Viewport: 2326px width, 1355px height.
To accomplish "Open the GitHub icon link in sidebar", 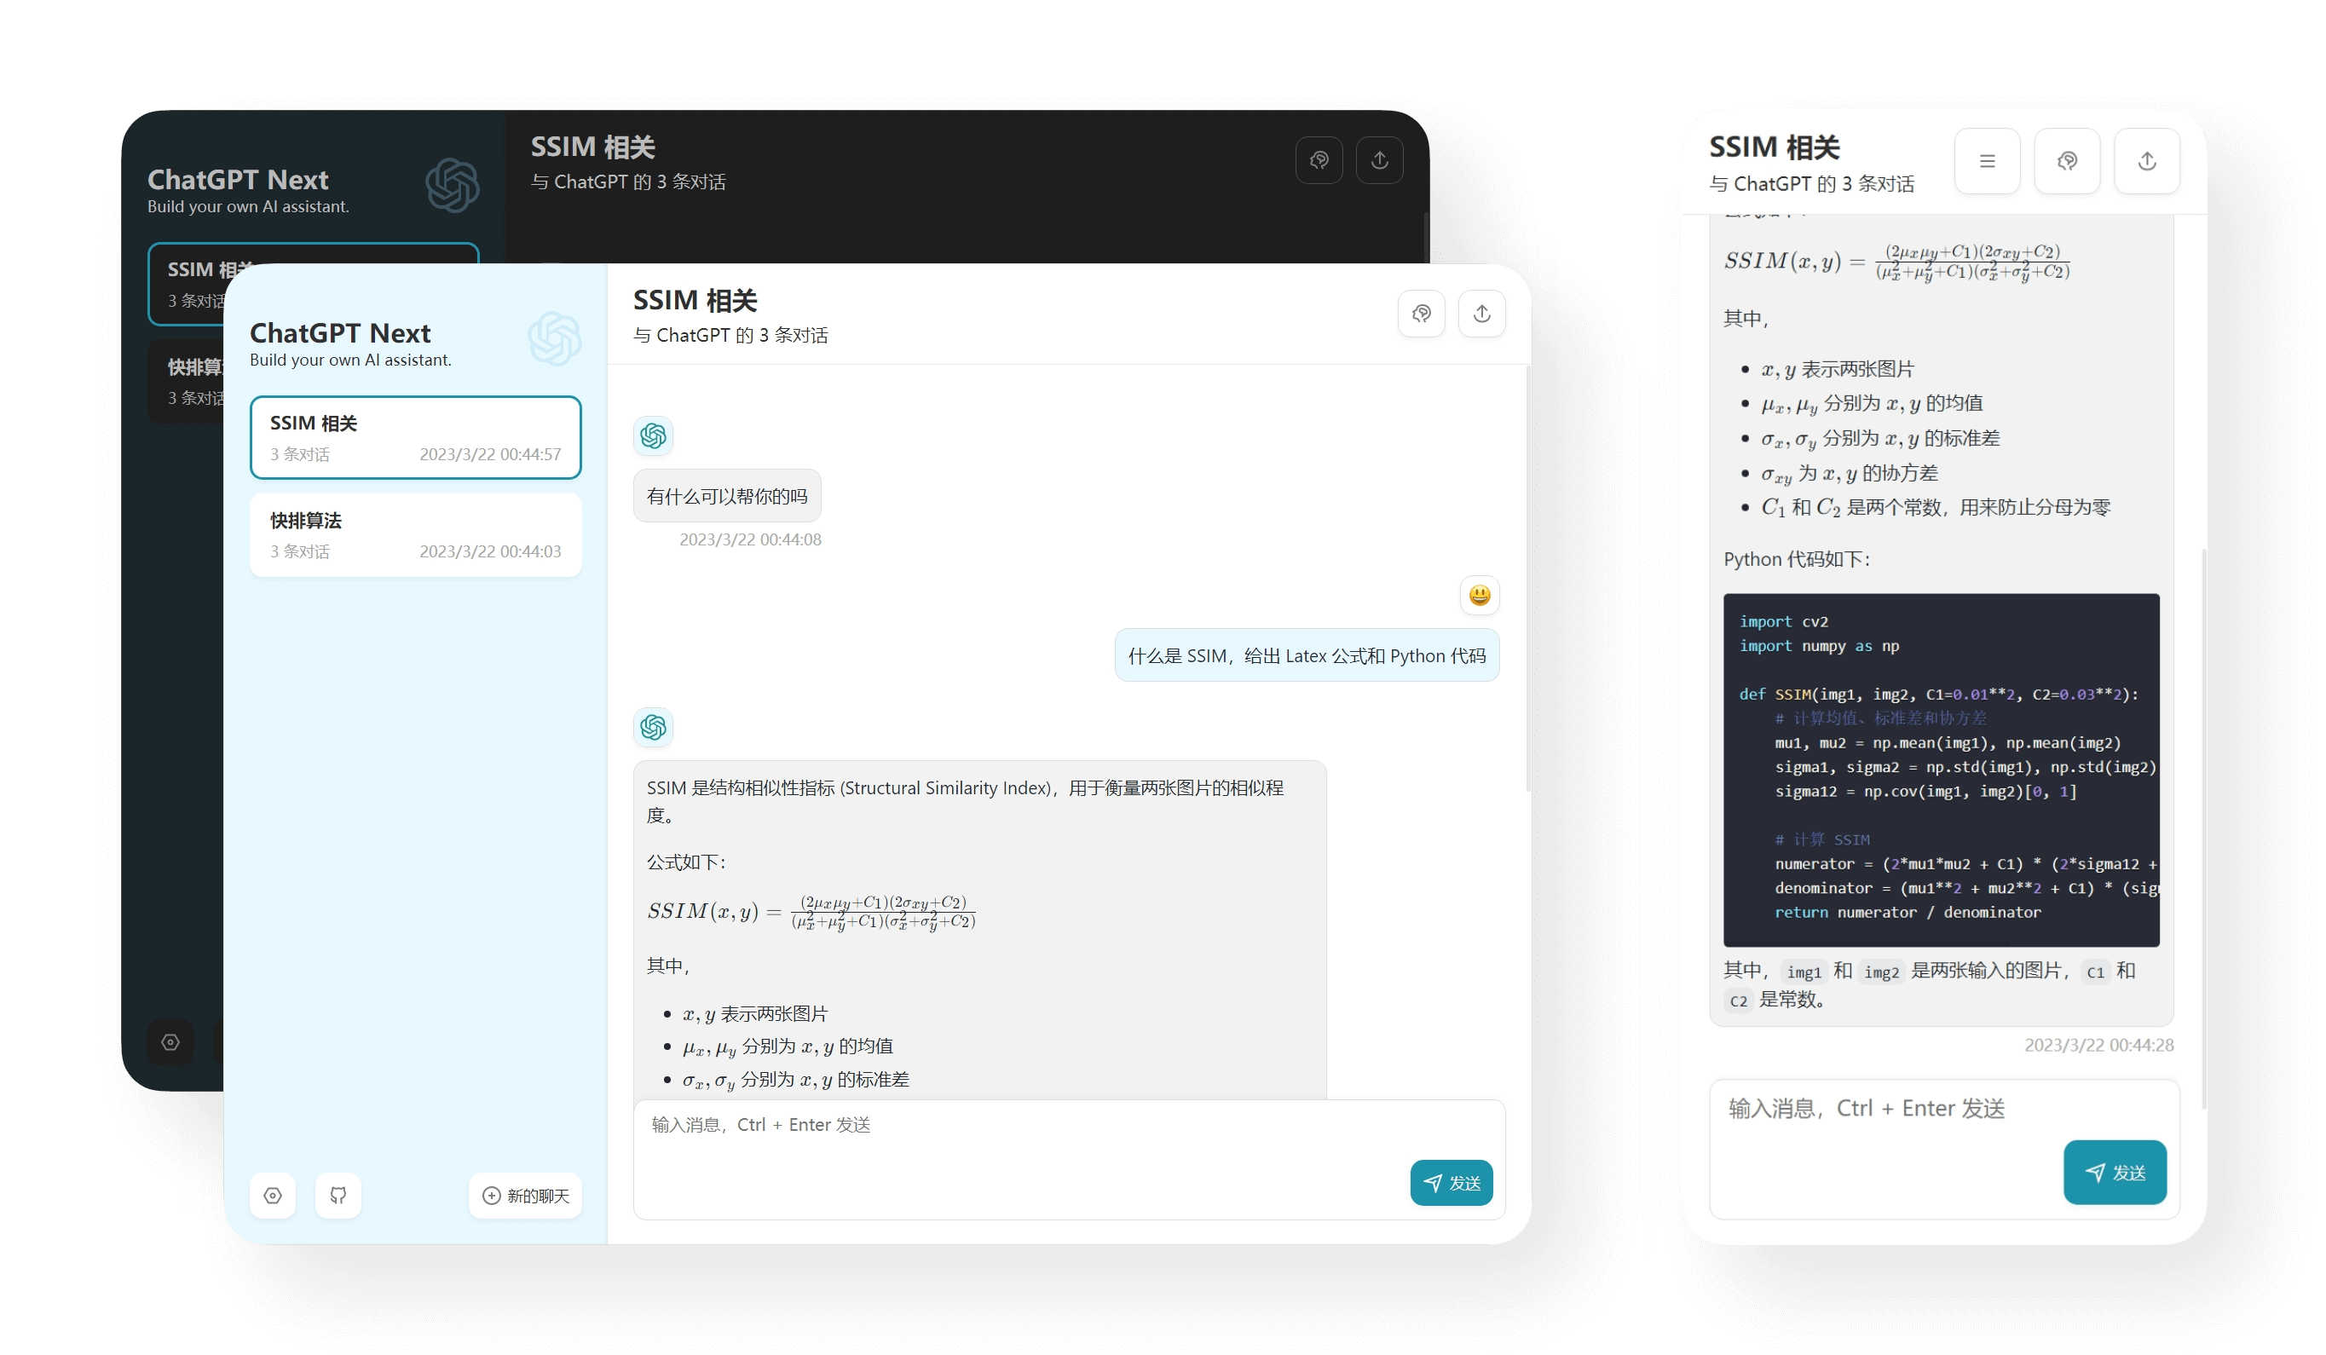I will 338,1196.
